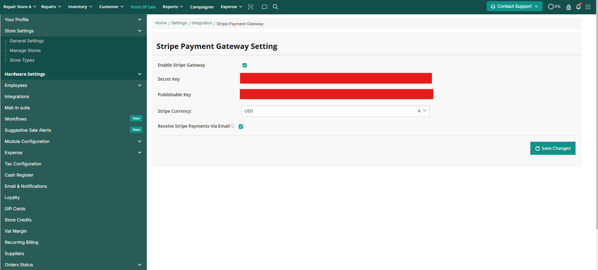
Task: Clear the USD currency selection
Action: point(419,111)
